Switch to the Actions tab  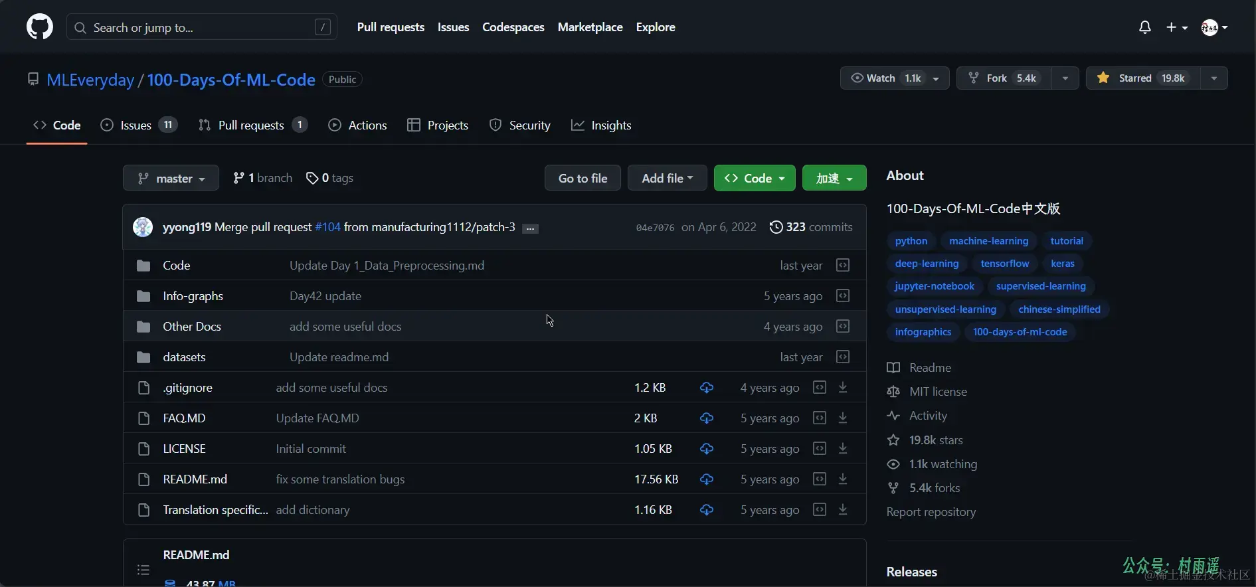click(357, 125)
